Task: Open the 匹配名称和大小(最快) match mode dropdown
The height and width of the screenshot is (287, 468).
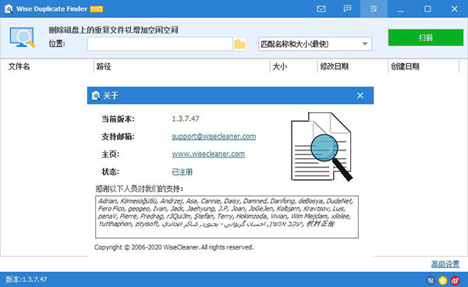Action: coord(315,44)
